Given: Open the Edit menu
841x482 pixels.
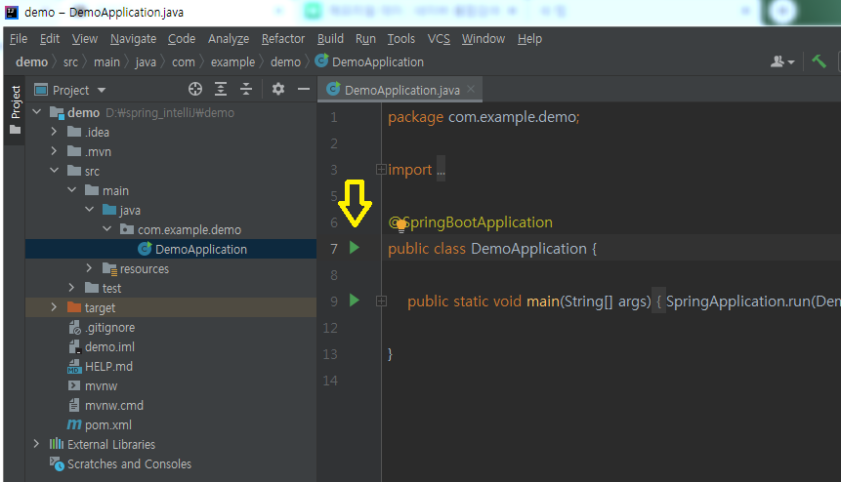Looking at the screenshot, I should coord(50,39).
